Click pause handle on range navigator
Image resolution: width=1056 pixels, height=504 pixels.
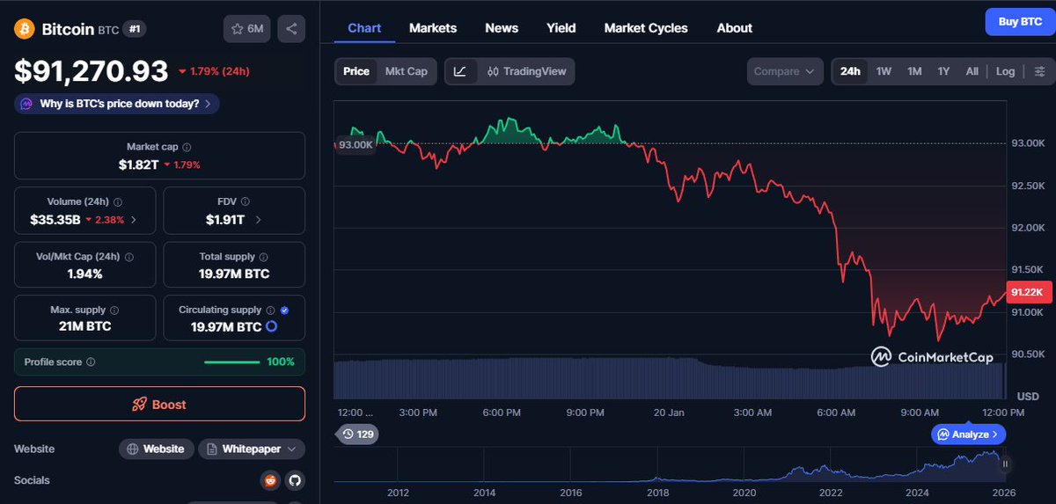tap(1005, 464)
